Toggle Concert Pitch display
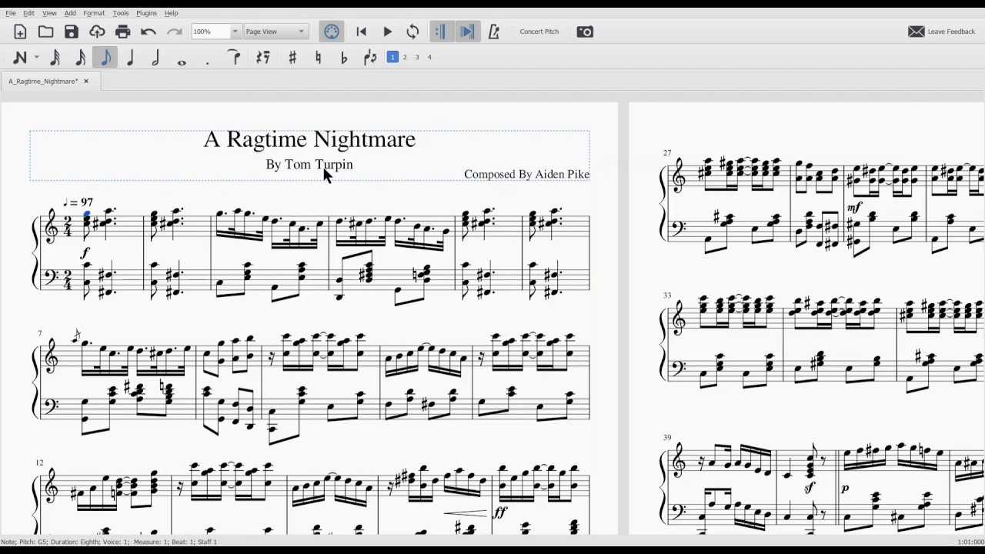Screen dimensions: 985x554 point(539,32)
